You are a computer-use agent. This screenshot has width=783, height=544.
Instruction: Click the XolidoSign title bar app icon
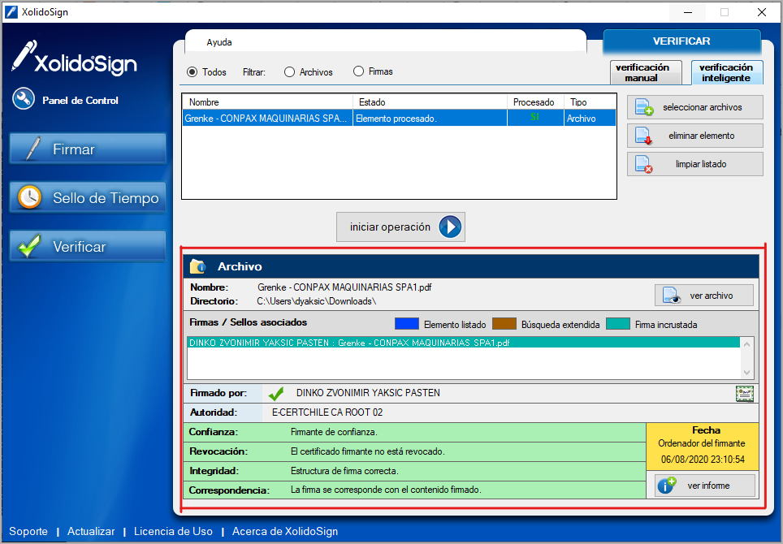(x=11, y=12)
